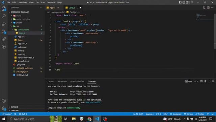Maximize the panel with up chevron

209,81
